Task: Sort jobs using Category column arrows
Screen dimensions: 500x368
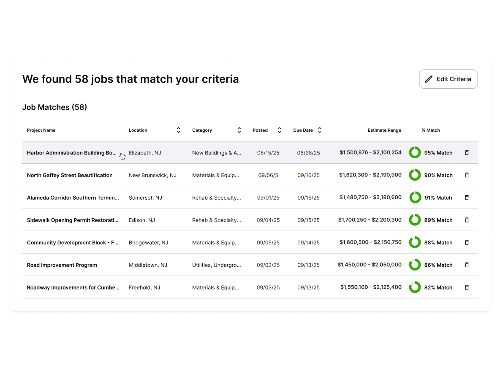Action: pyautogui.click(x=239, y=130)
